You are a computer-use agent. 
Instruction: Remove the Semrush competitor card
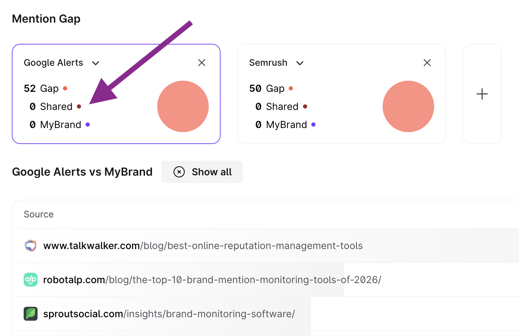click(427, 63)
